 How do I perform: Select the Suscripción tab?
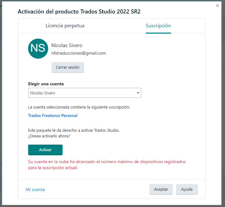(158, 26)
